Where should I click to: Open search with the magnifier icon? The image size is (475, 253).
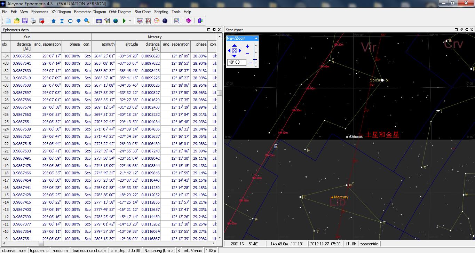tap(87, 21)
